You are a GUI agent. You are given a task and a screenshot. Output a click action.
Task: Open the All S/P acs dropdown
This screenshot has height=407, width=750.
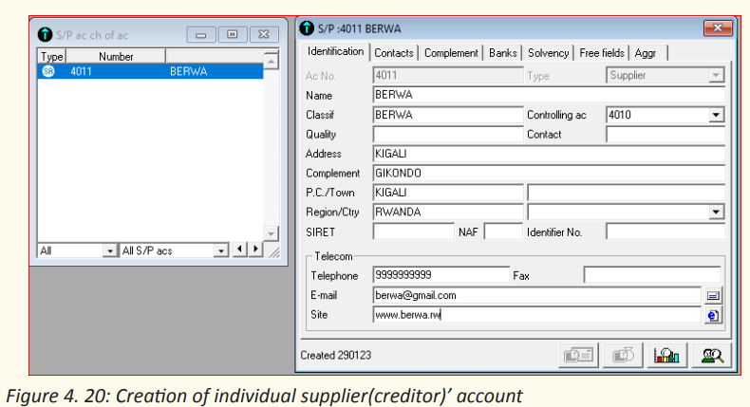point(221,250)
